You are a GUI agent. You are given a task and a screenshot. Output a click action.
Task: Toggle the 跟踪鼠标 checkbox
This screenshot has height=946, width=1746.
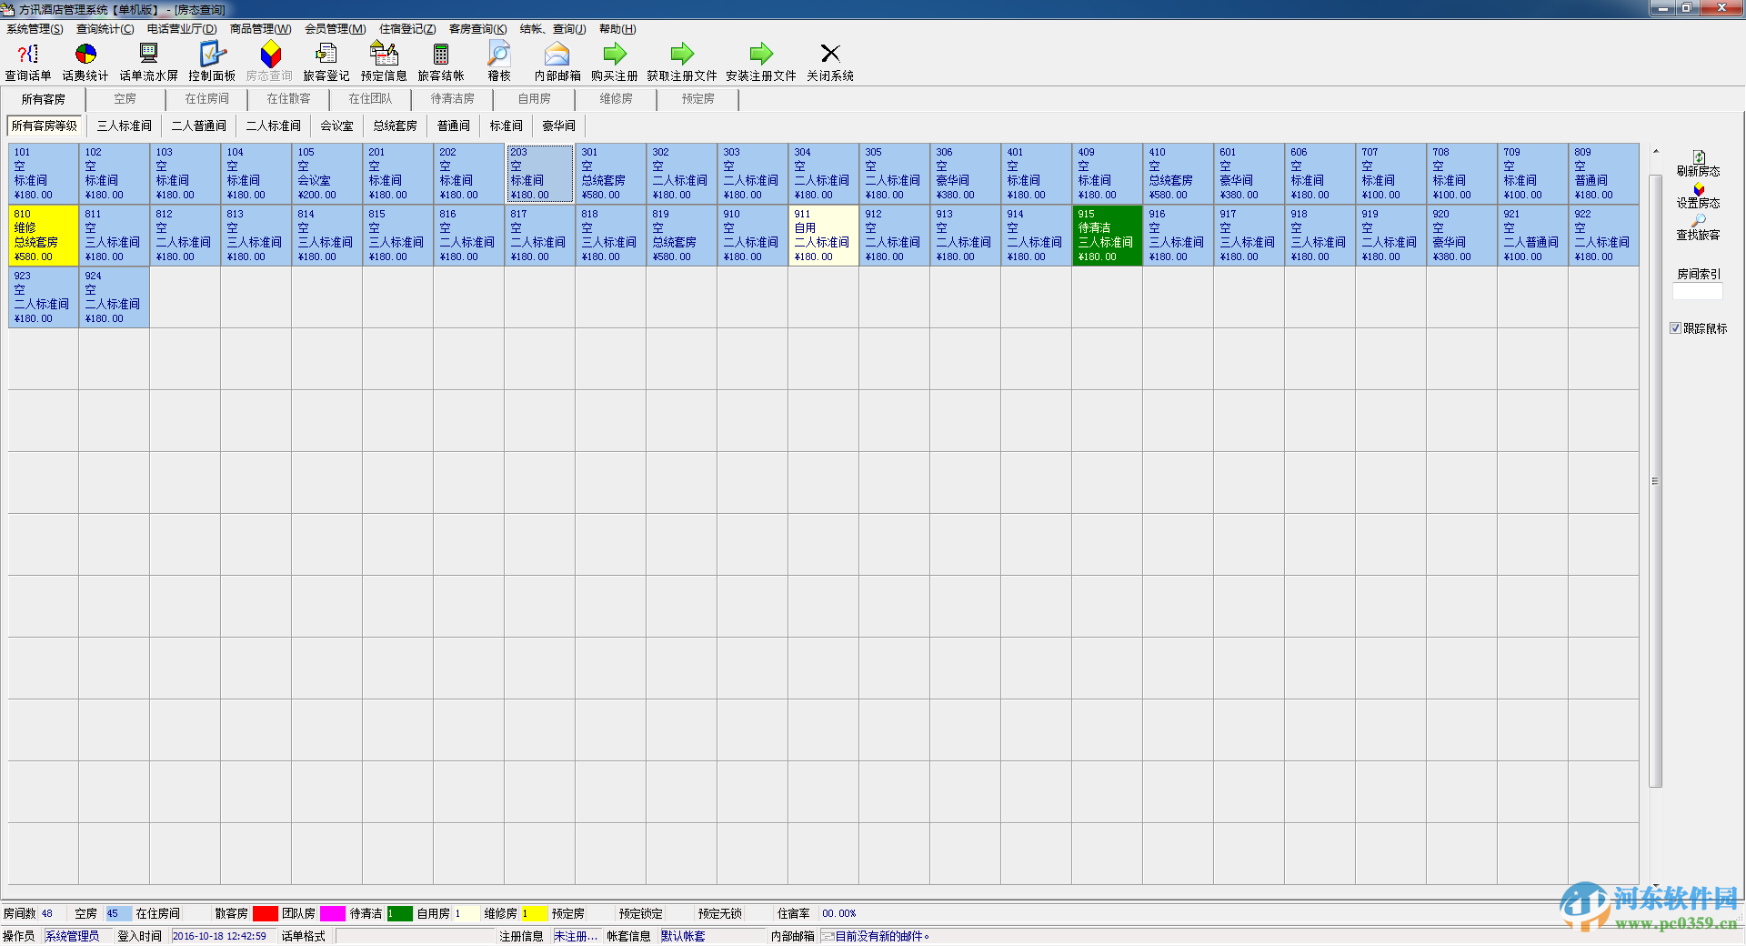pyautogui.click(x=1675, y=328)
